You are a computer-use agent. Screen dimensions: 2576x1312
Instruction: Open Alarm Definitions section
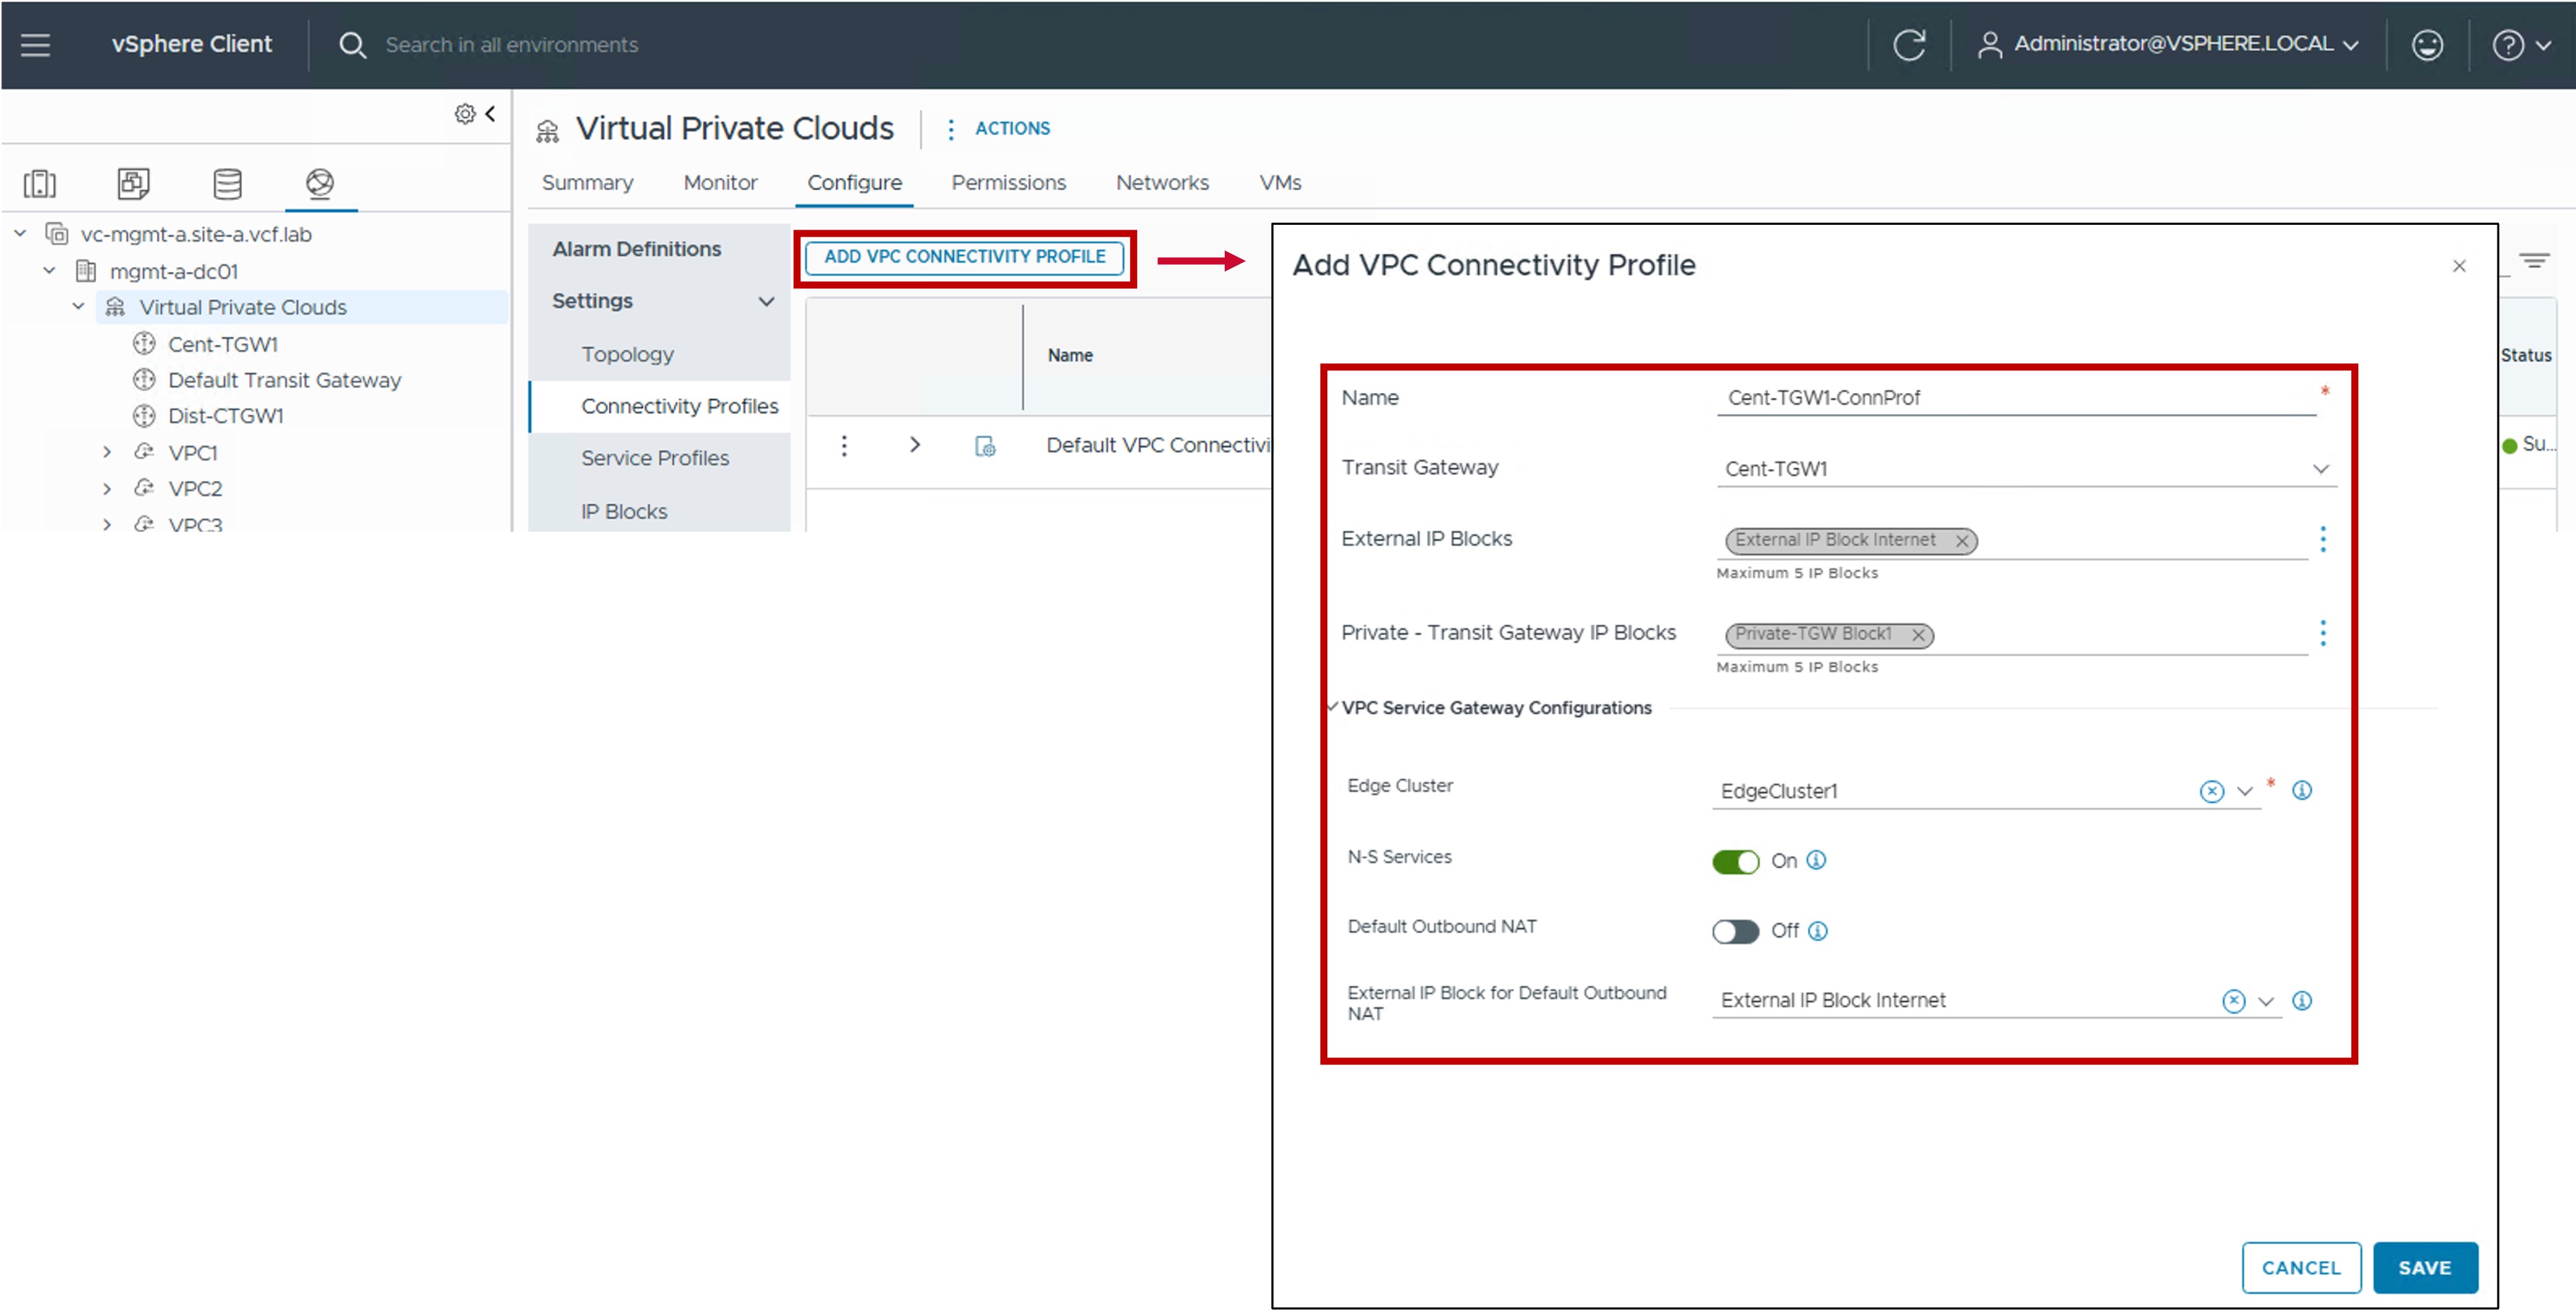(x=636, y=249)
